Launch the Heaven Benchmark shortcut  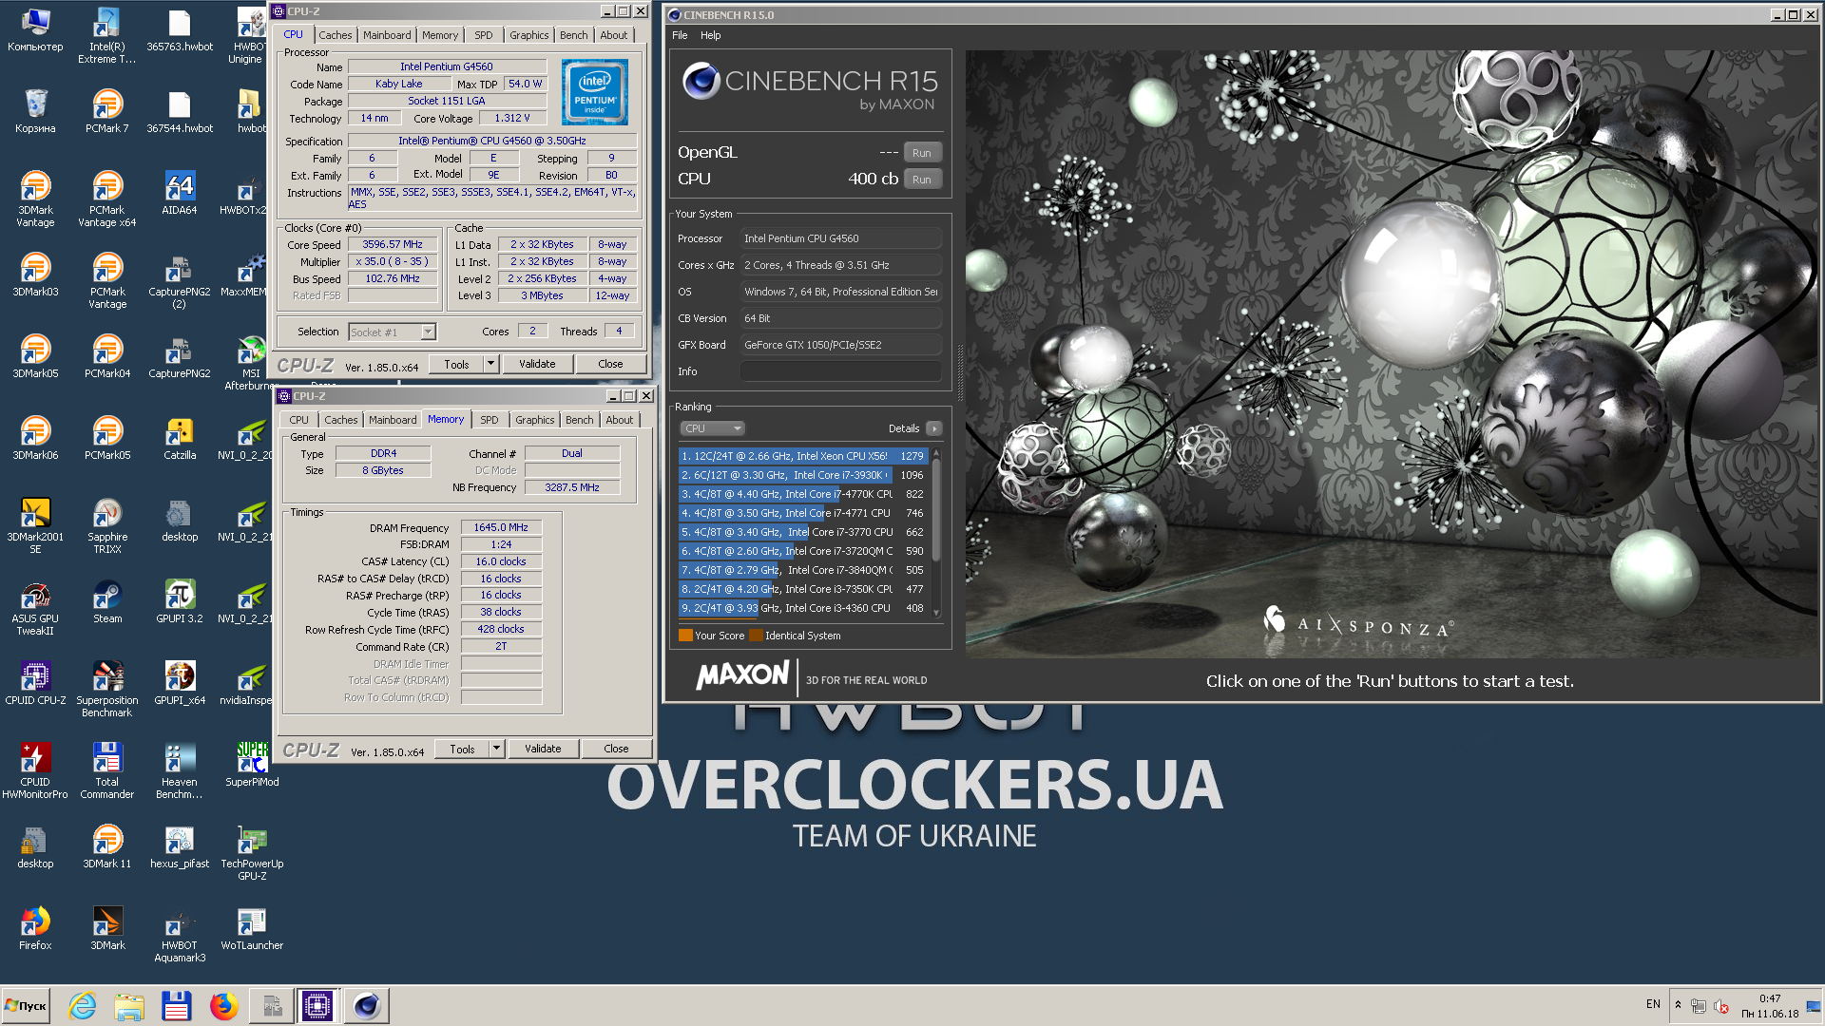point(179,771)
